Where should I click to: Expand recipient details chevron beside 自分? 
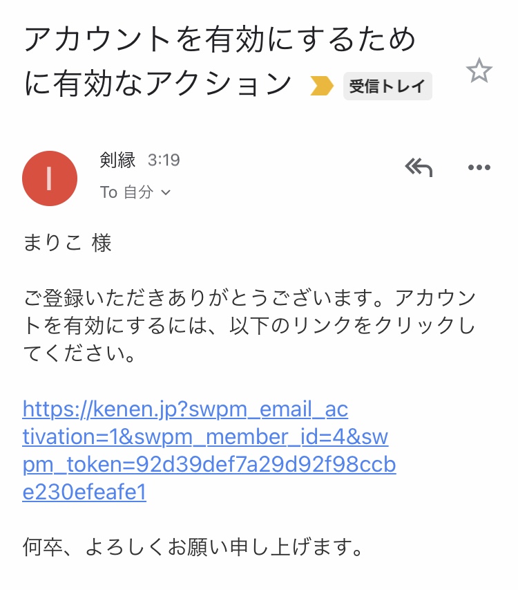[x=166, y=193]
